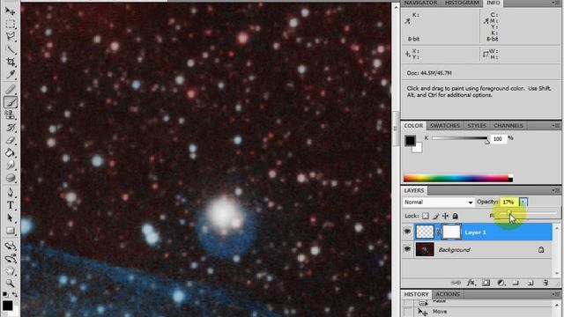This screenshot has width=564, height=317.
Task: Create new adjustment layer icon
Action: [x=501, y=283]
